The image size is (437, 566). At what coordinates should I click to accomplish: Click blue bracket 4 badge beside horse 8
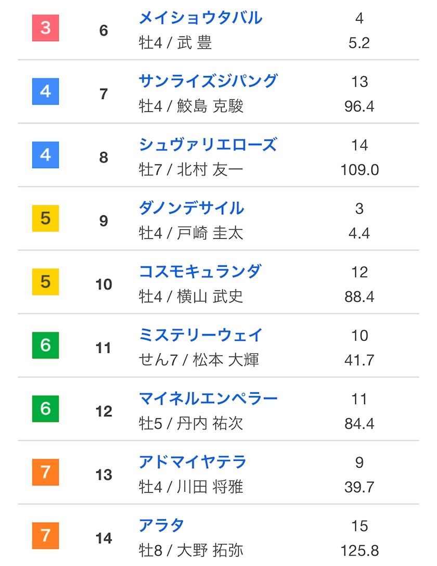coord(46,155)
